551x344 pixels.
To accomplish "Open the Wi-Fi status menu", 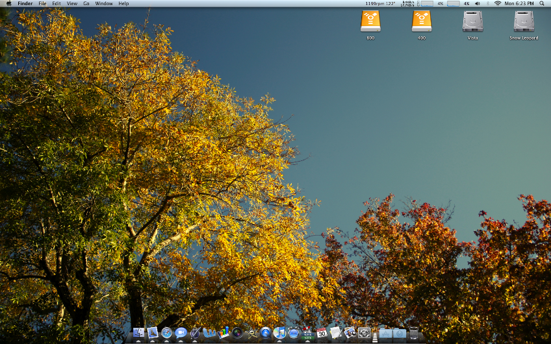I will pos(498,3).
